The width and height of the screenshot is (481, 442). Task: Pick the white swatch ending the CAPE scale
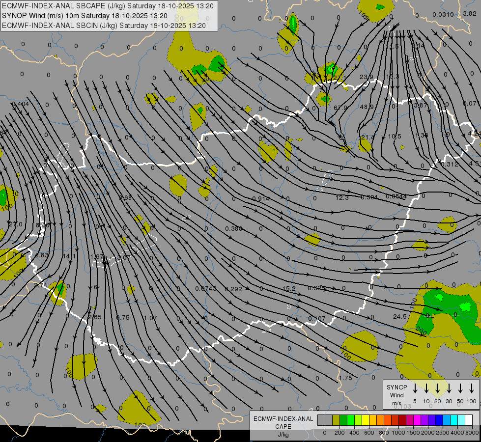click(x=468, y=420)
